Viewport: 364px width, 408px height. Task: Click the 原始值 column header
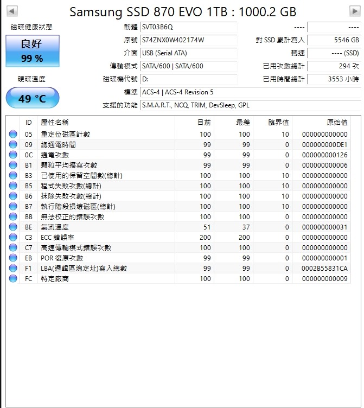click(321, 123)
